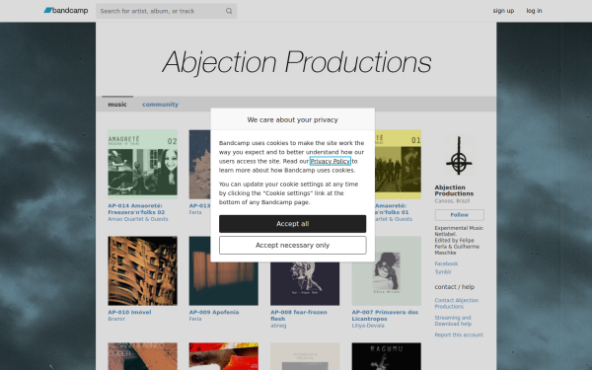
Task: Open AP-009 Apofenia title link
Action: tap(214, 312)
